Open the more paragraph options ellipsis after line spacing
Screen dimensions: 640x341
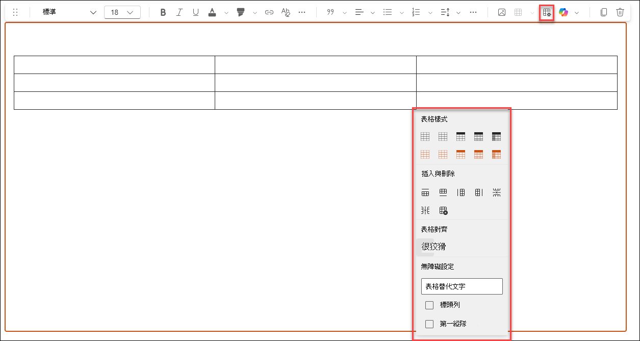(473, 13)
